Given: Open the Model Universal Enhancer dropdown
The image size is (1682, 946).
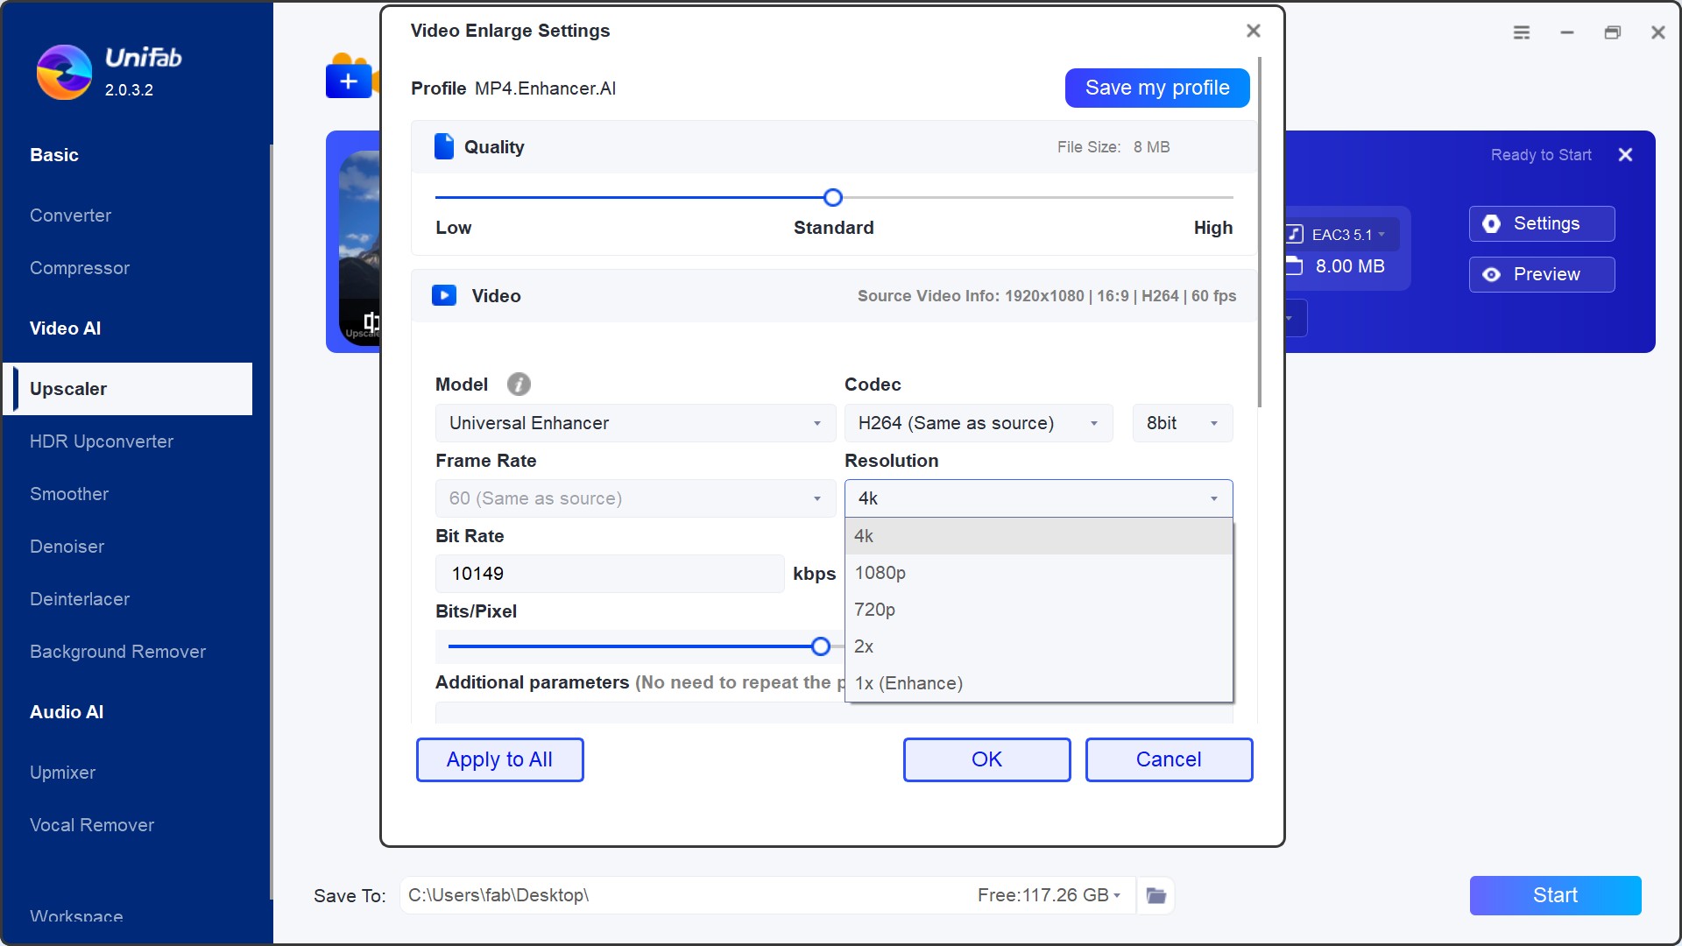Looking at the screenshot, I should click(x=635, y=423).
